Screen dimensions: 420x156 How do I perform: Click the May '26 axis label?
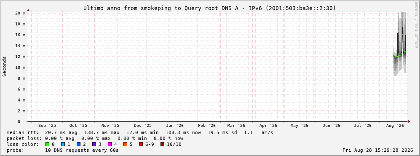tap(299, 126)
